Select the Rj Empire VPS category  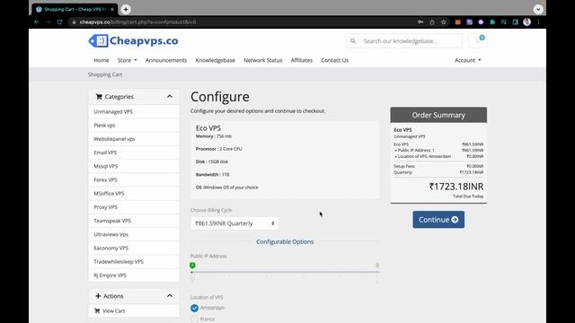point(134,275)
